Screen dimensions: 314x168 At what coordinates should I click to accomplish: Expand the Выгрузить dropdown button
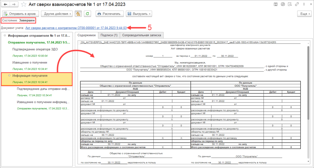[139, 14]
